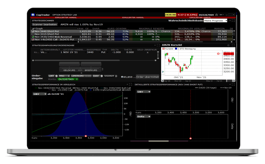
Task: Click the plus icon beside erweitert
Action: (116, 76)
